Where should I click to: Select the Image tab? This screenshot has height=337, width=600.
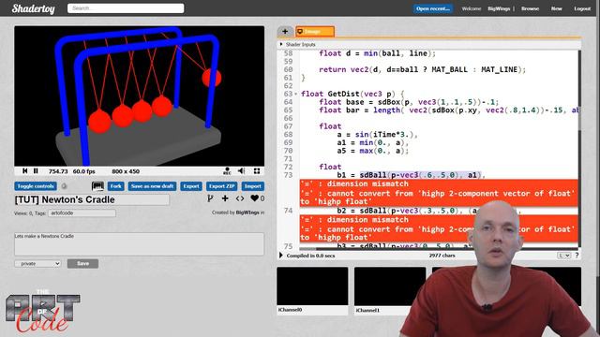[315, 31]
